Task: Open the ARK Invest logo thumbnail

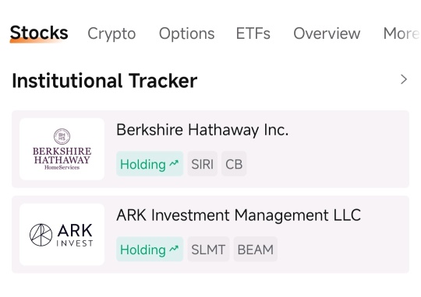Action: (62, 235)
